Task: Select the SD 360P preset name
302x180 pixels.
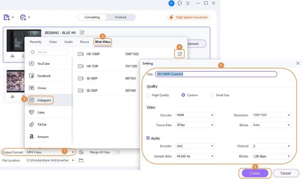Action: 92,91
